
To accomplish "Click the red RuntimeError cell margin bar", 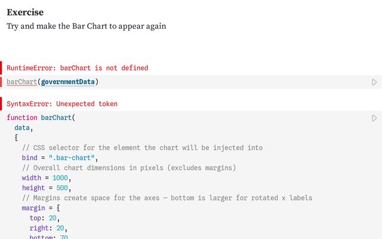I will coord(1,68).
